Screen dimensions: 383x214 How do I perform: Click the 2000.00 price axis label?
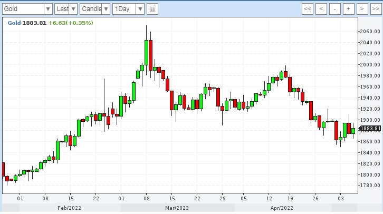click(x=370, y=65)
